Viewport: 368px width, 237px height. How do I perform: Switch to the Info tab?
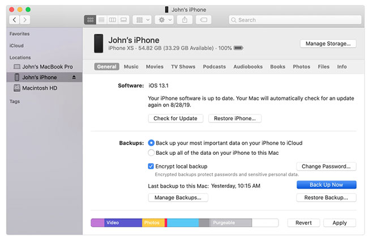click(342, 66)
